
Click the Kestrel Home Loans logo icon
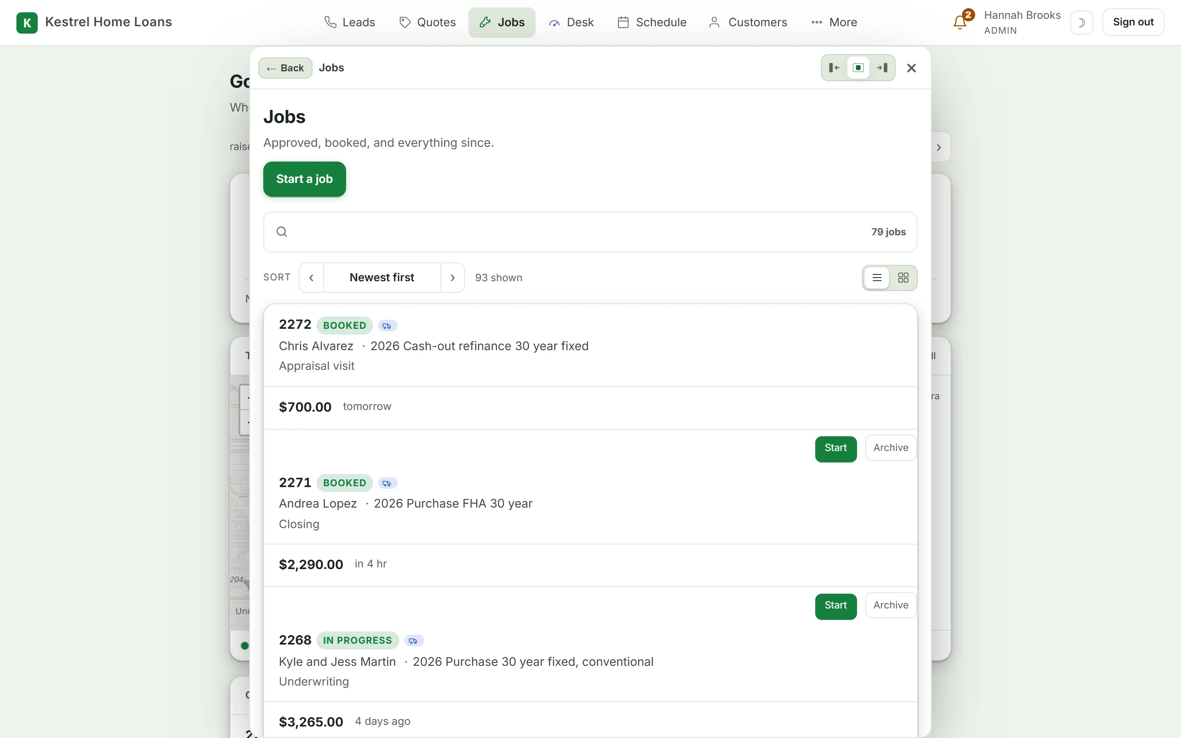[x=27, y=23]
